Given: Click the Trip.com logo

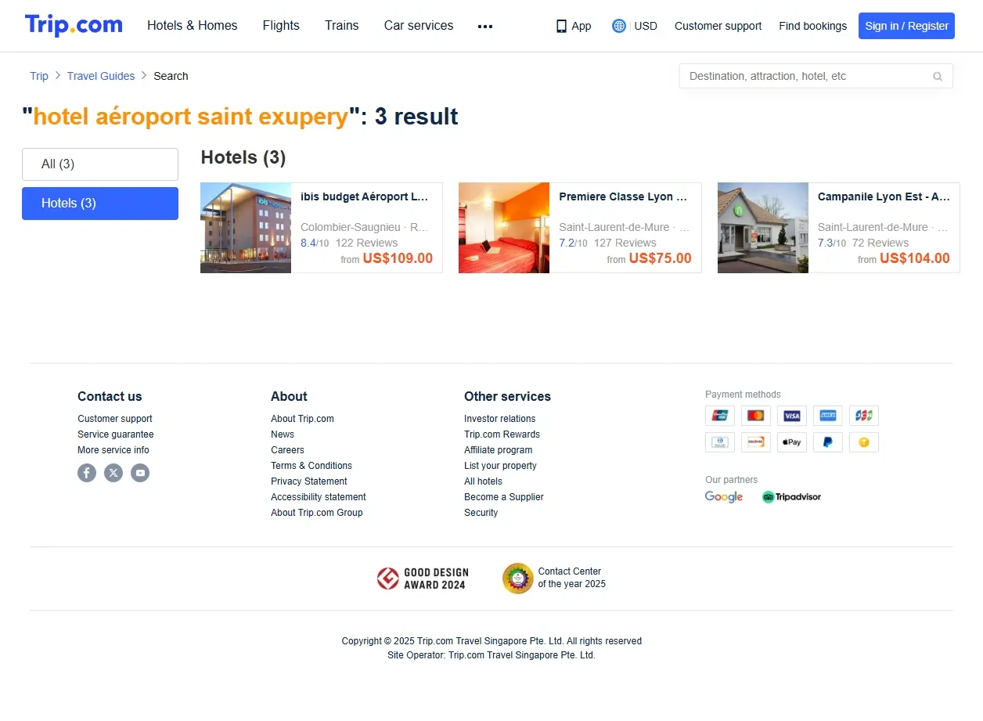Looking at the screenshot, I should [74, 25].
